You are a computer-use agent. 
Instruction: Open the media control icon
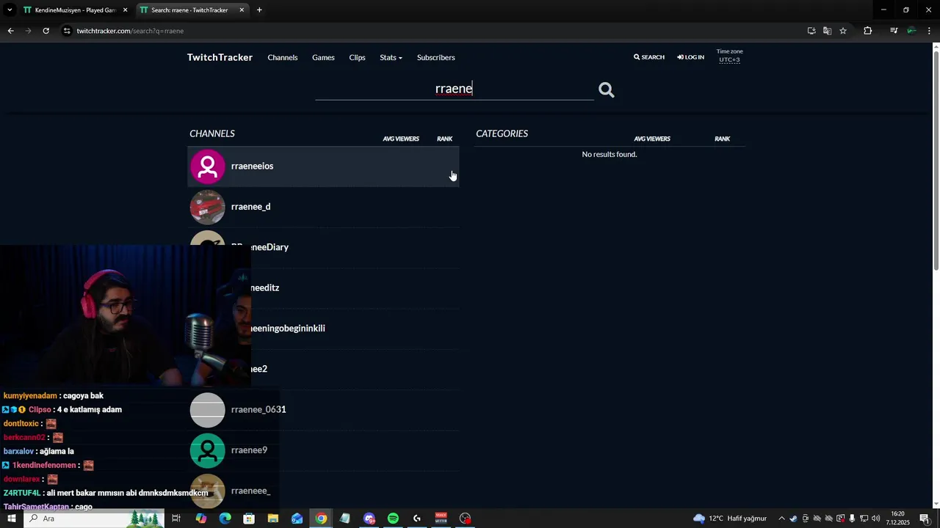(x=894, y=31)
